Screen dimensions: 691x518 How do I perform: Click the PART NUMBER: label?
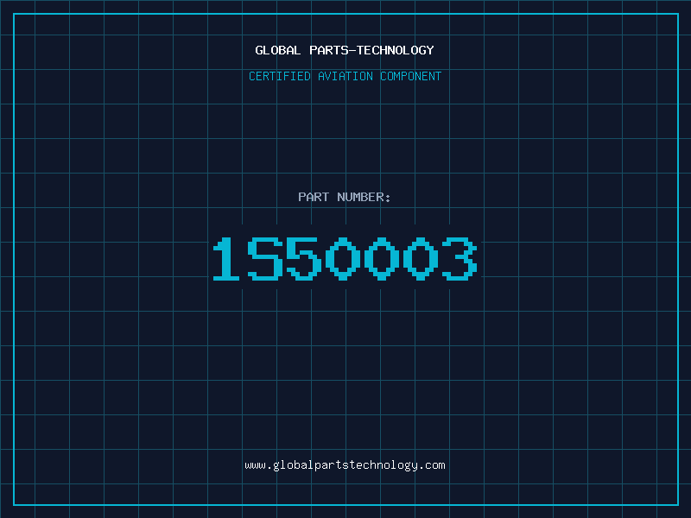click(345, 197)
